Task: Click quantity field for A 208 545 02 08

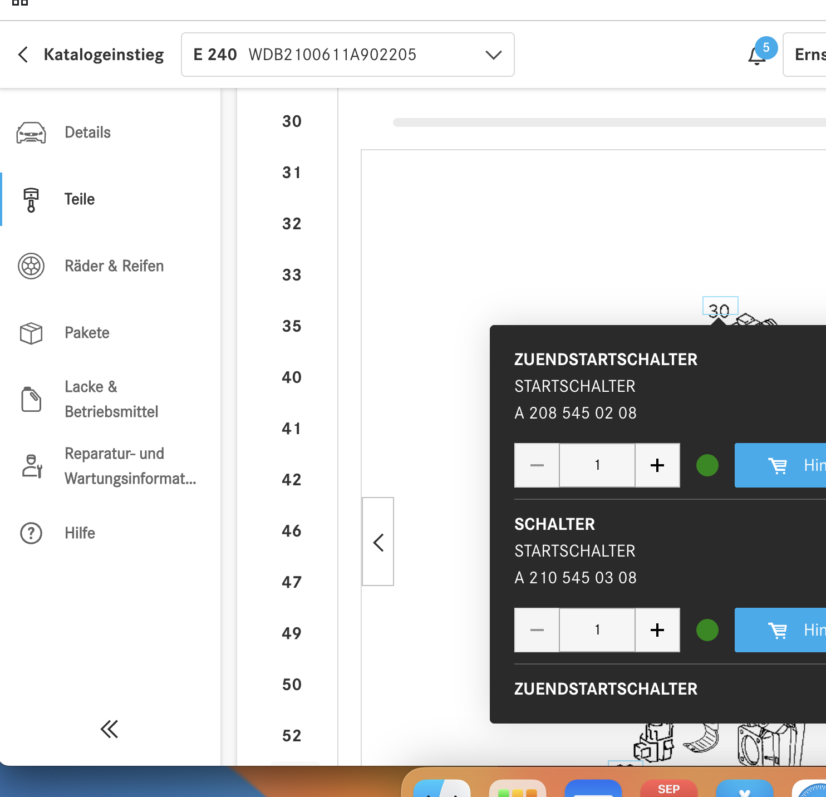Action: (597, 465)
